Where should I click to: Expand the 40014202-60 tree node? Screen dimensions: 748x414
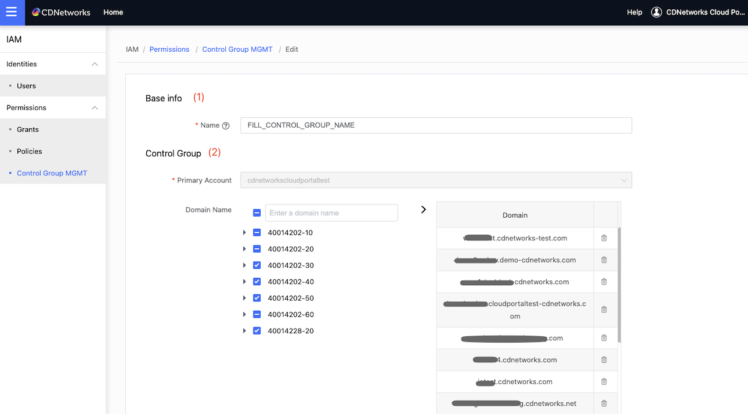pyautogui.click(x=244, y=314)
